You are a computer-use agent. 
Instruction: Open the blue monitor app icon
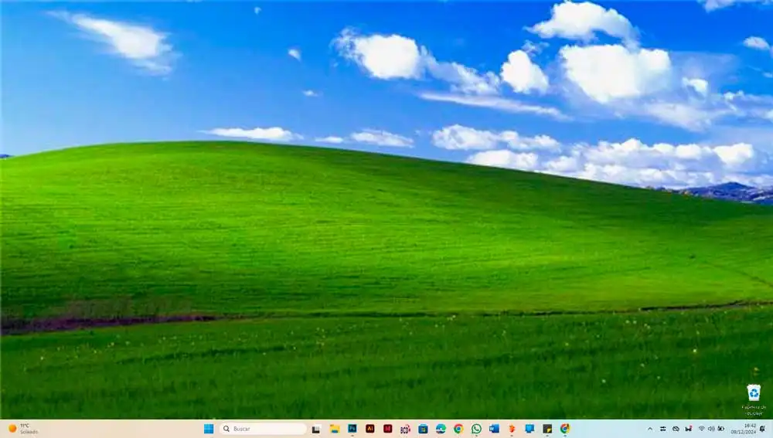(x=530, y=429)
